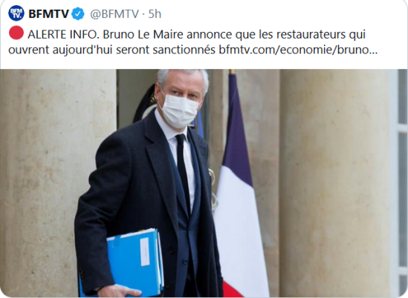Click the word sanctionnés in the tweet
The image size is (408, 298).
tap(184, 50)
